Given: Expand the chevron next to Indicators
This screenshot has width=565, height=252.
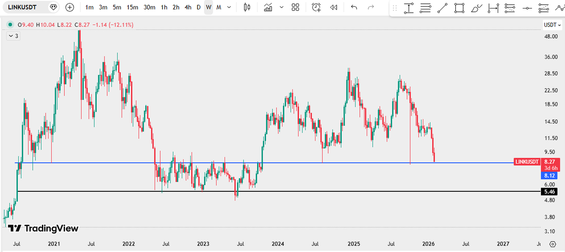Looking at the screenshot, I should click(281, 7).
